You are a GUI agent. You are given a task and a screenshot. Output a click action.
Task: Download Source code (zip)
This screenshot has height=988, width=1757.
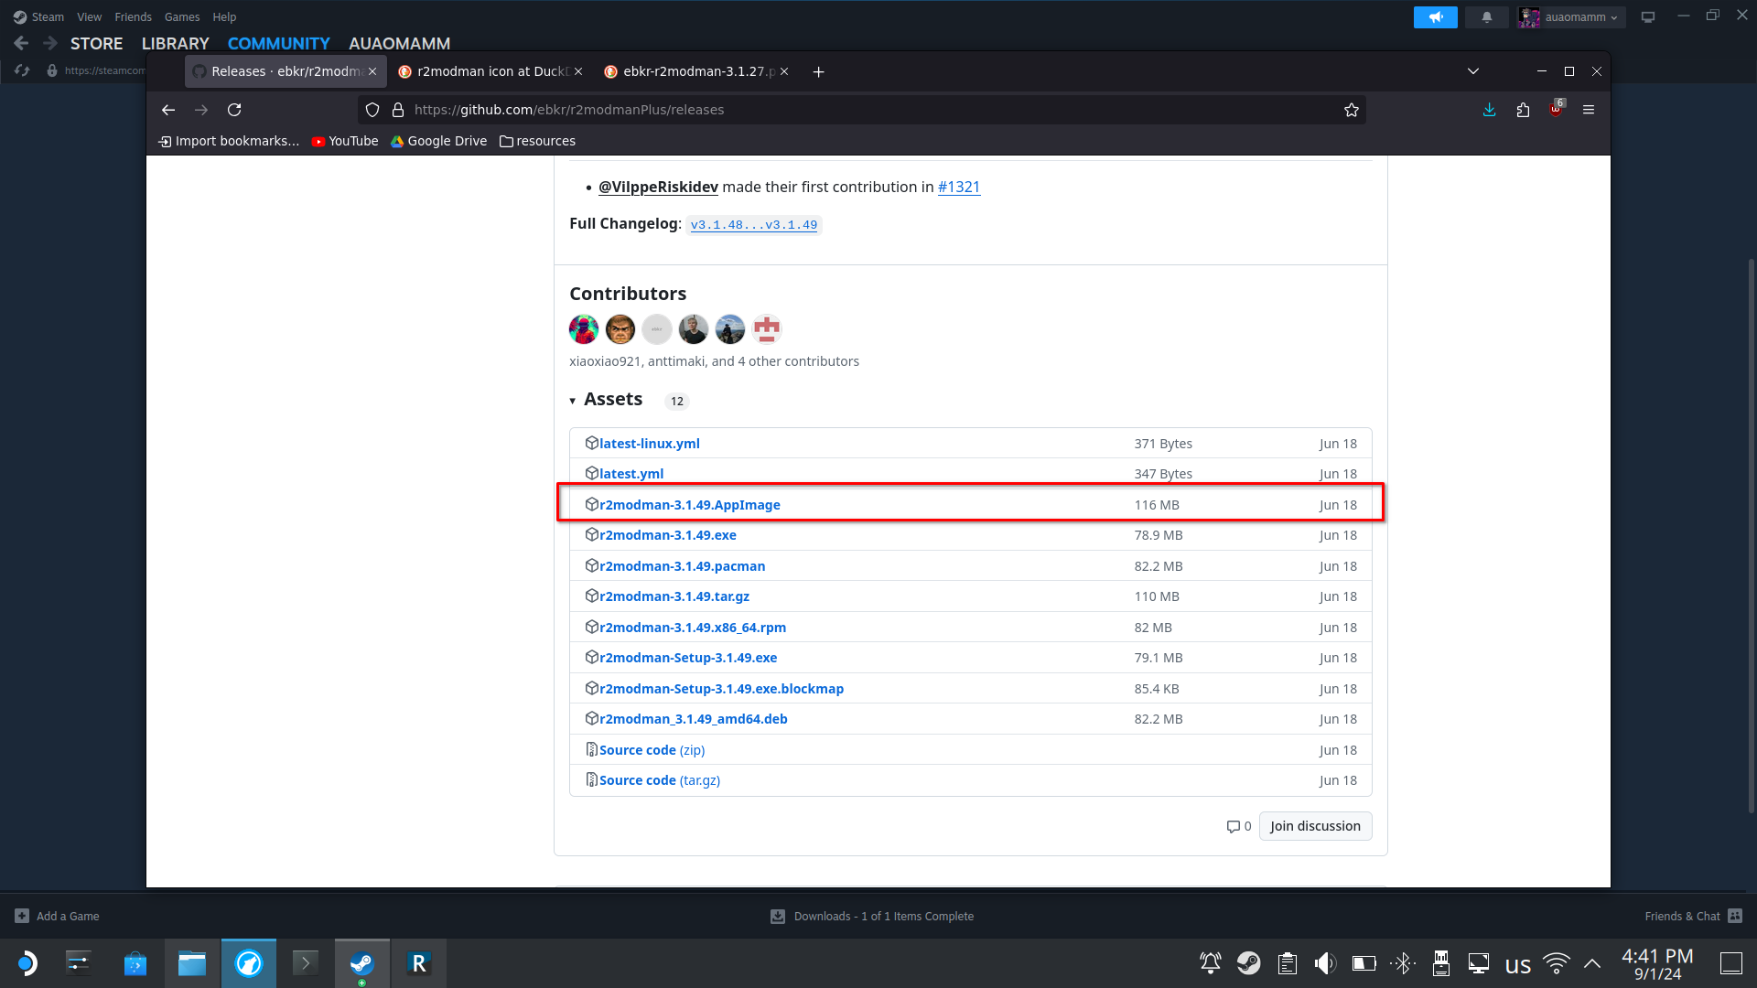[x=652, y=750]
